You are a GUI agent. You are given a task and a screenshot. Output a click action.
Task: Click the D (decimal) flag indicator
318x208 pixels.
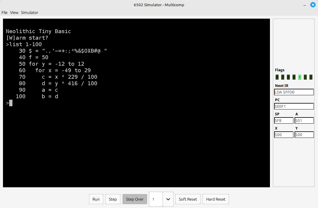point(294,77)
